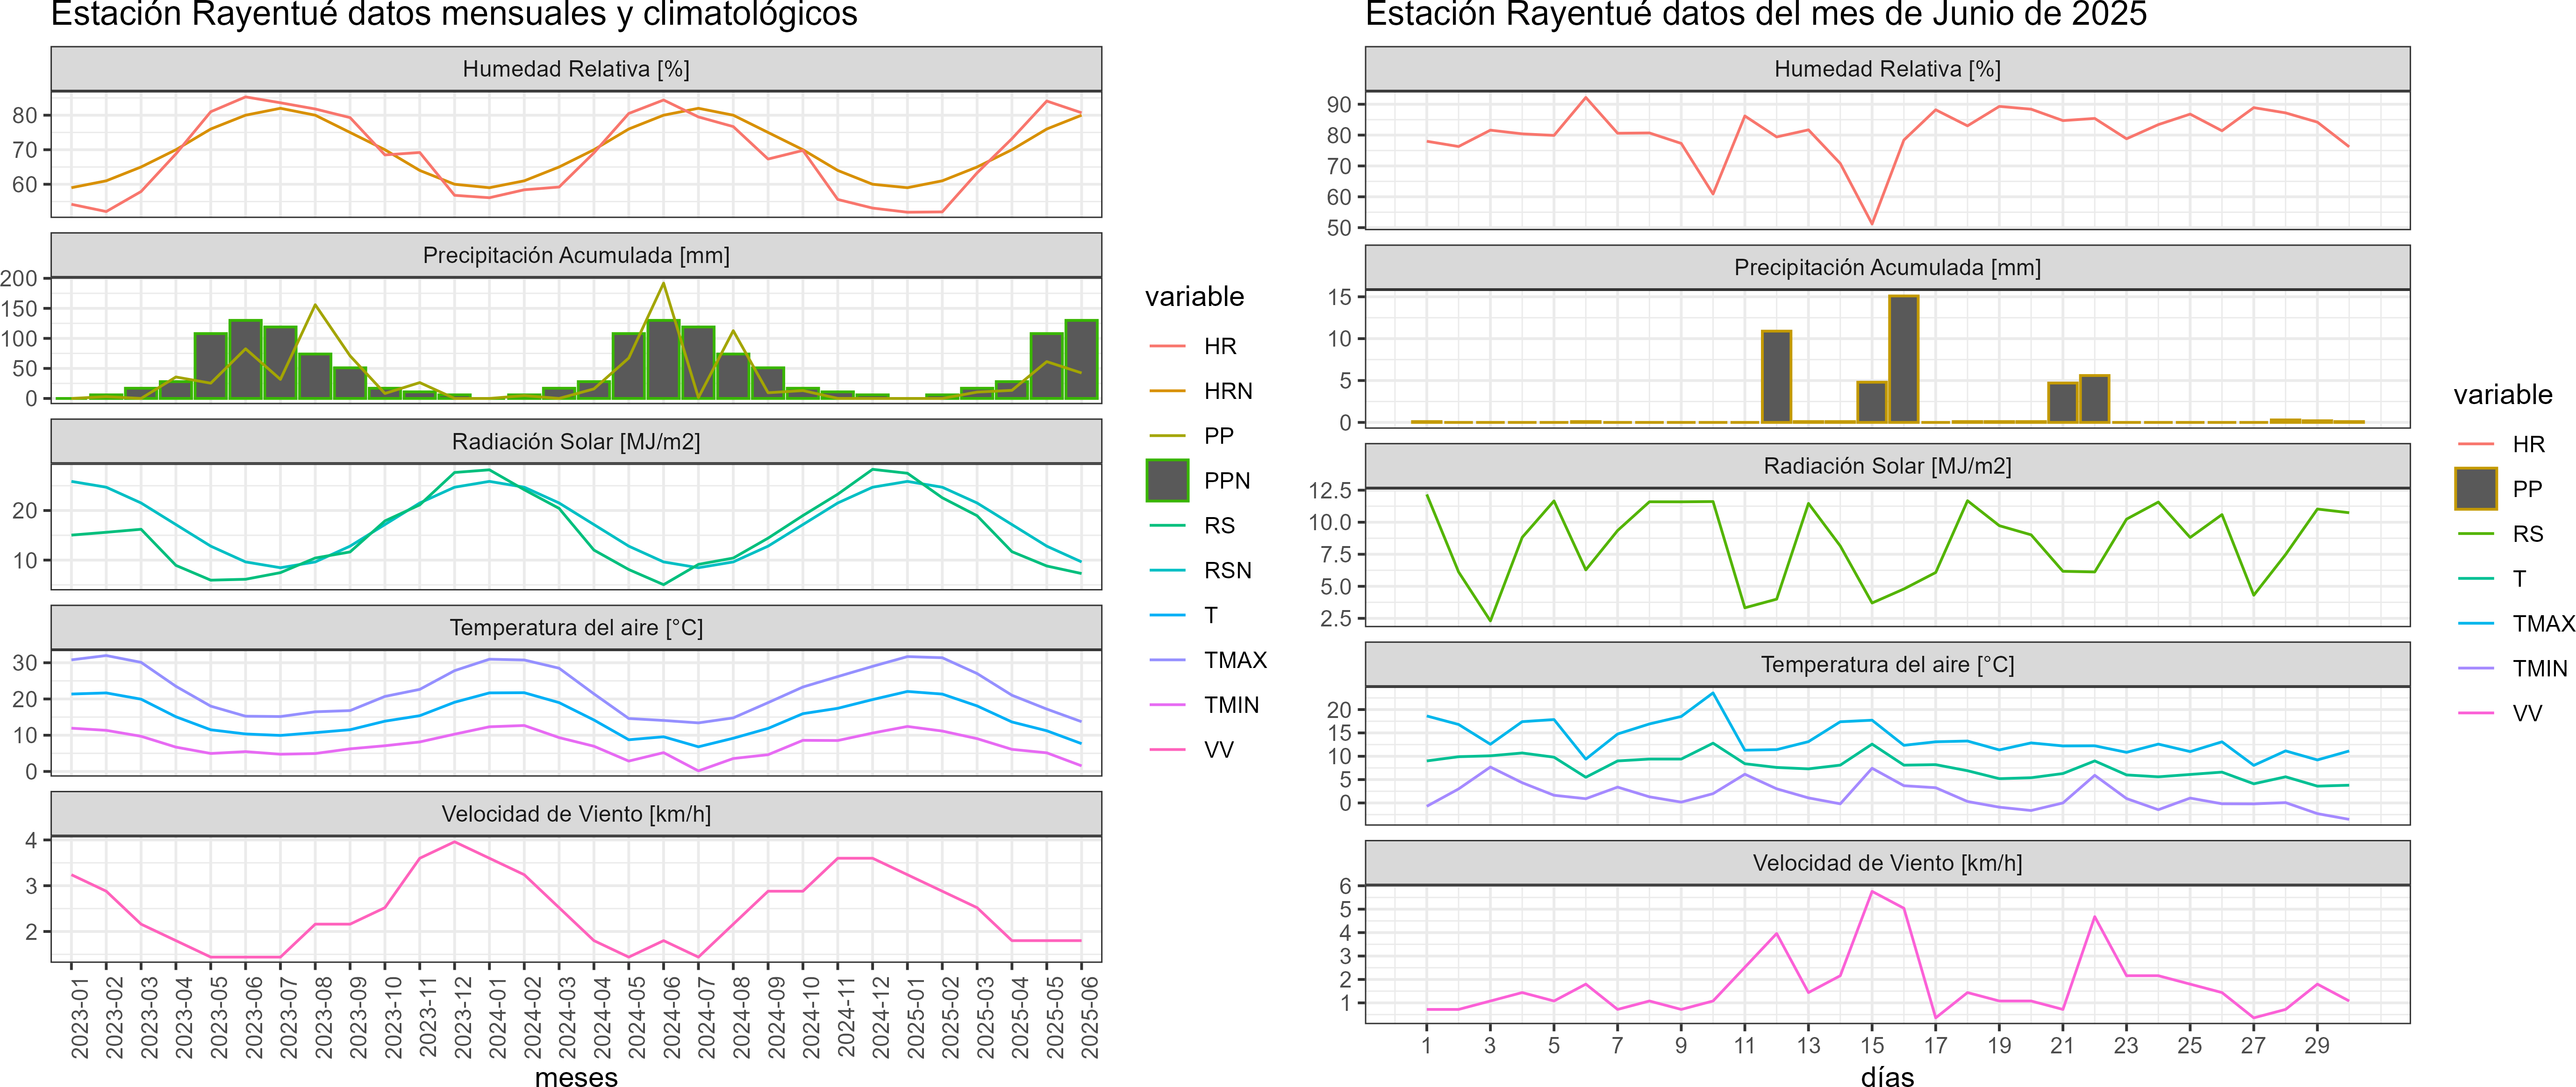
Task: Click the day 10 TMAX peak in June temperature panel
Action: coord(1713,693)
